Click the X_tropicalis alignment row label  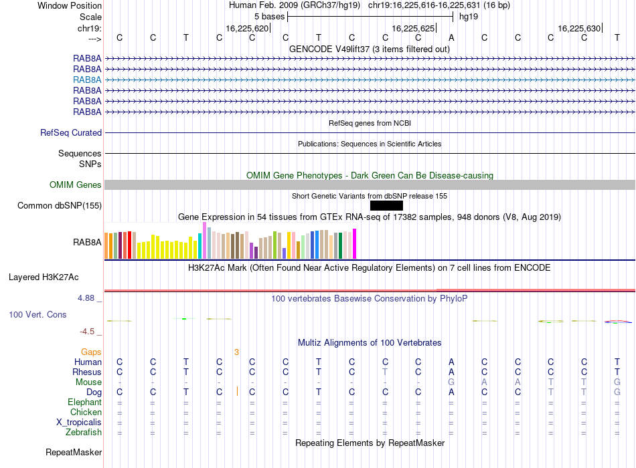(x=79, y=423)
